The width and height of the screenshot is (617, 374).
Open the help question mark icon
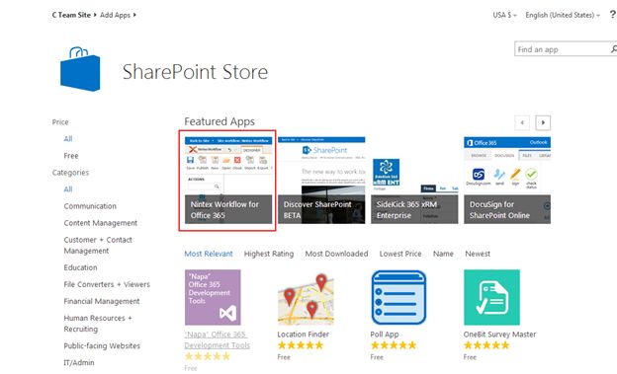[x=613, y=15]
